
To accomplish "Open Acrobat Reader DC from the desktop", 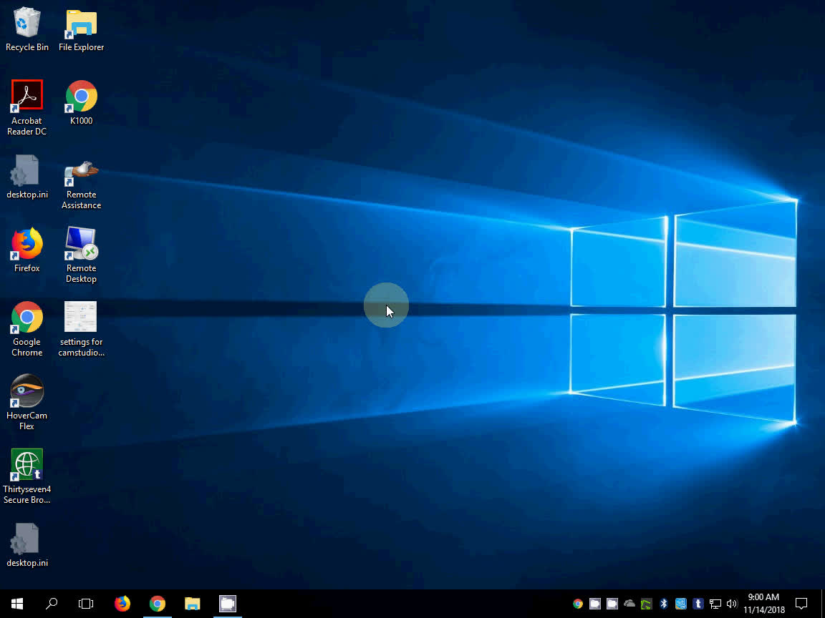I will click(26, 94).
